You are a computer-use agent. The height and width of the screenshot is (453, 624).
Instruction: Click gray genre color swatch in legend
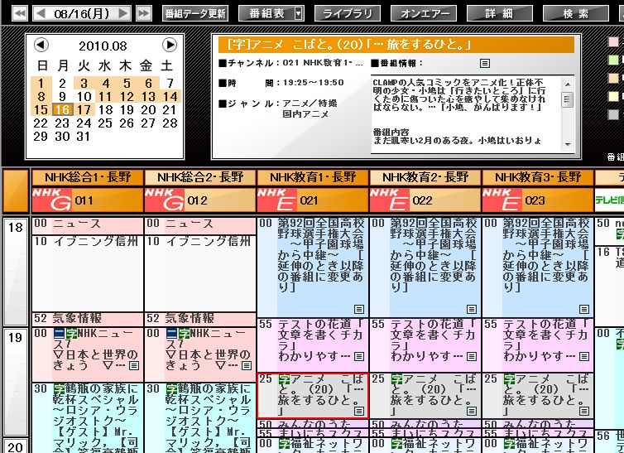613,114
